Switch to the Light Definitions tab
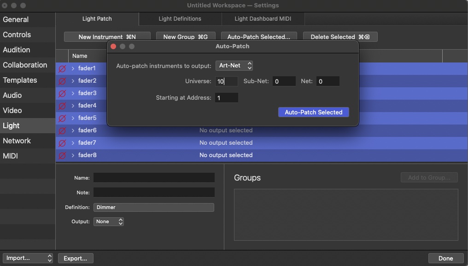Screen dimensions: 468x266 (x=180, y=19)
